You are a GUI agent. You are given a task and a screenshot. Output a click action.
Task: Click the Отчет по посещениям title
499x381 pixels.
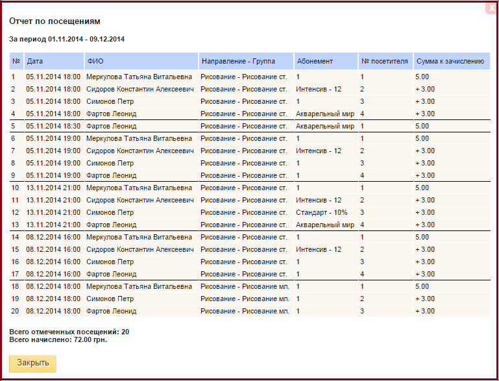coord(55,21)
